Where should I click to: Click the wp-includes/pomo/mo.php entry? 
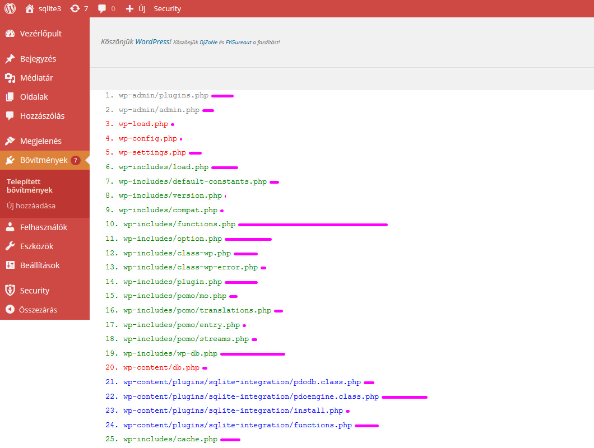(175, 296)
